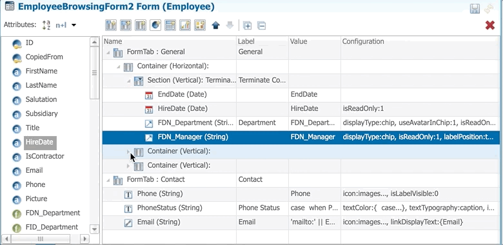Open the Attributes dropdown arrow

click(74, 25)
